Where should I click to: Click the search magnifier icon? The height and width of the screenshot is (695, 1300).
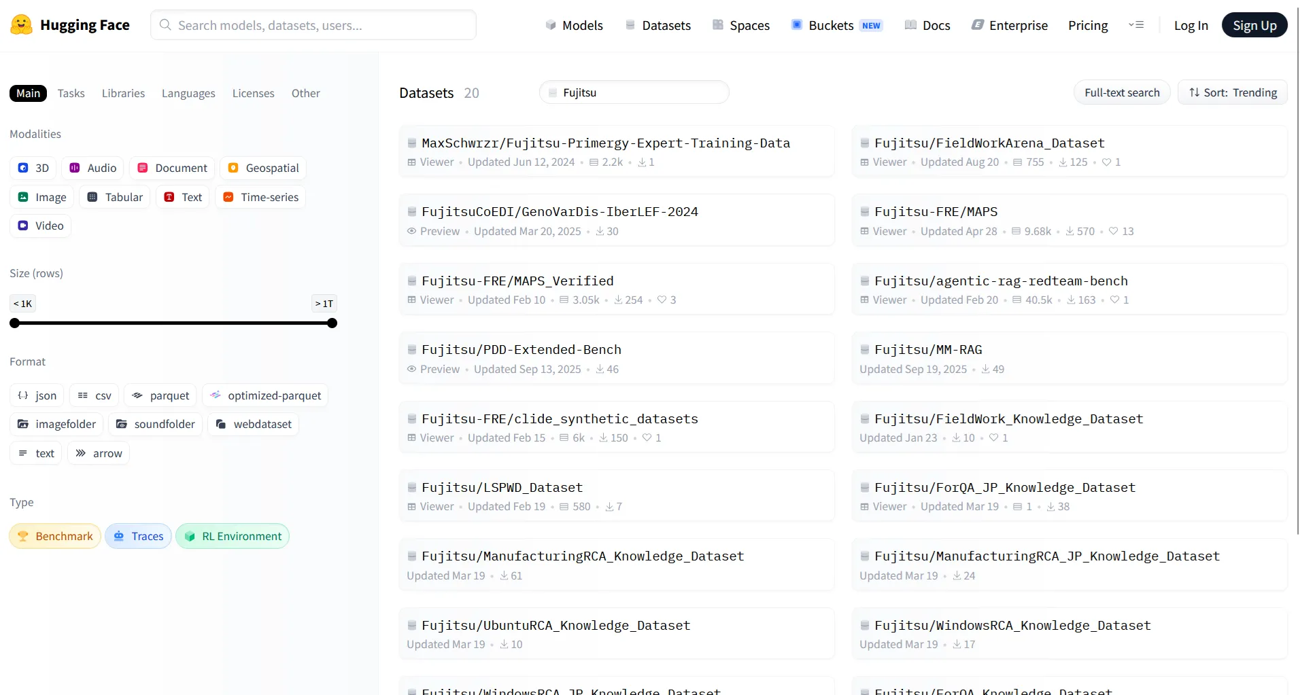tap(165, 25)
